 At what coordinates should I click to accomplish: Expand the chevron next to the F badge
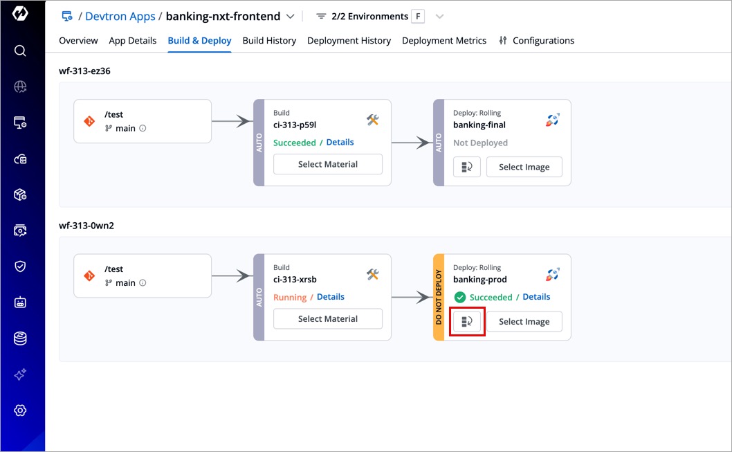(x=439, y=17)
